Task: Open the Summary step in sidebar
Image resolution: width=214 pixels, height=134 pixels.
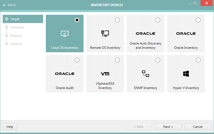Action: 17,27
